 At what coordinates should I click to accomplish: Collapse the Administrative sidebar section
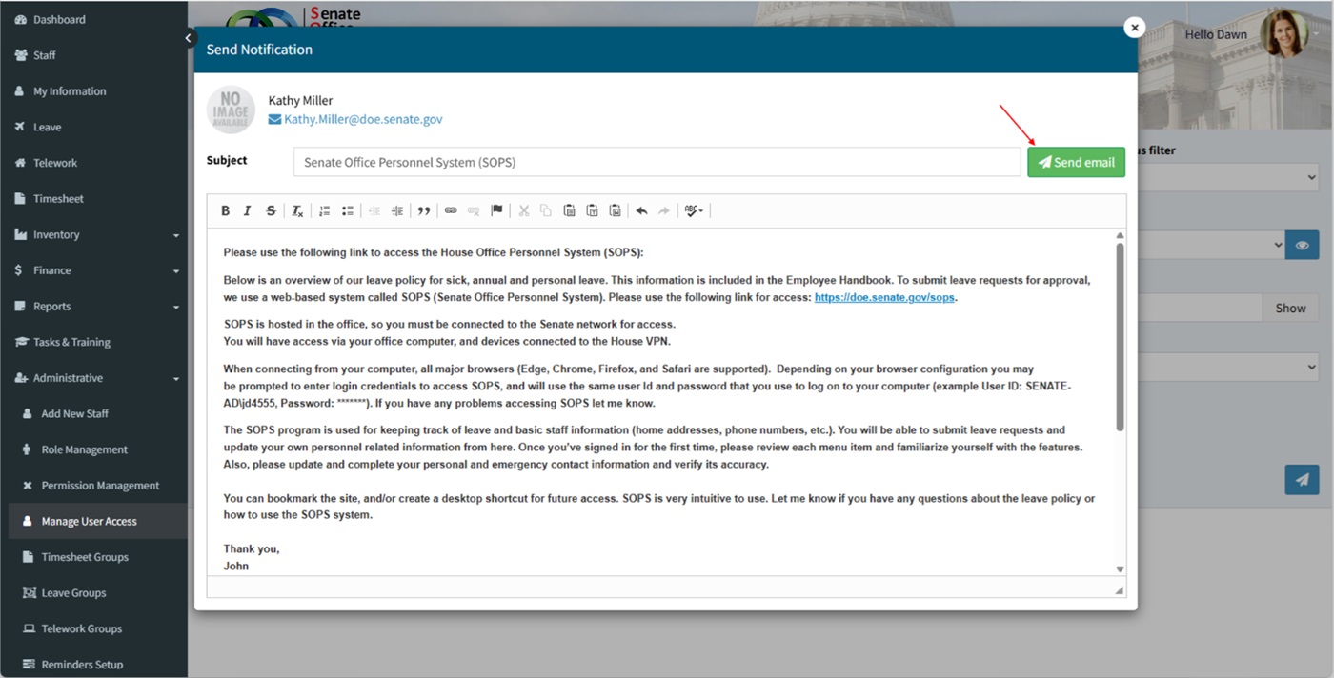tap(95, 378)
